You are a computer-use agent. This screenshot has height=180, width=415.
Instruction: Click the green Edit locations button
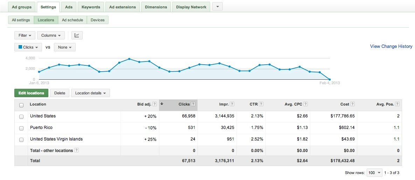(31, 93)
